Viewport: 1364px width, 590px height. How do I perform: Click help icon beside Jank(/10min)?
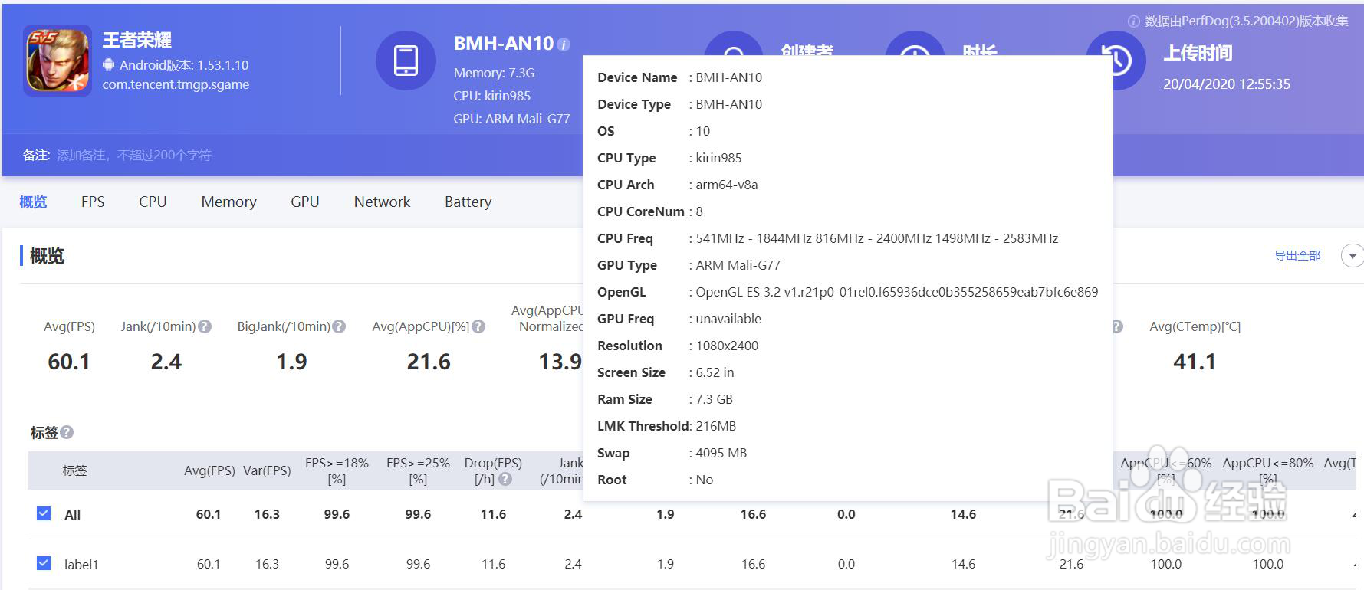pyautogui.click(x=205, y=326)
